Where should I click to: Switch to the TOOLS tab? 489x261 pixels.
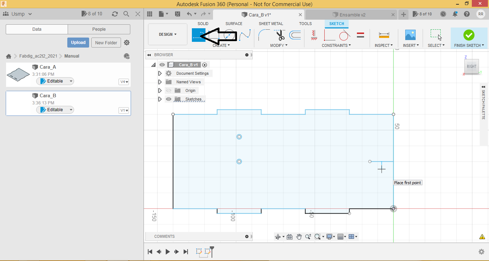coord(305,24)
